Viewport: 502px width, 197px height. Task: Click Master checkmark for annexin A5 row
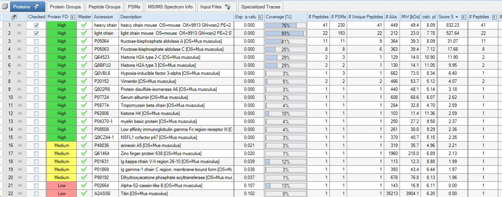coord(85,145)
